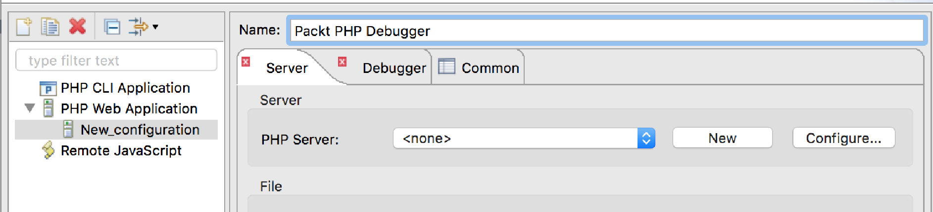Duplicate the selected launch configuration
The width and height of the screenshot is (933, 212).
[50, 27]
